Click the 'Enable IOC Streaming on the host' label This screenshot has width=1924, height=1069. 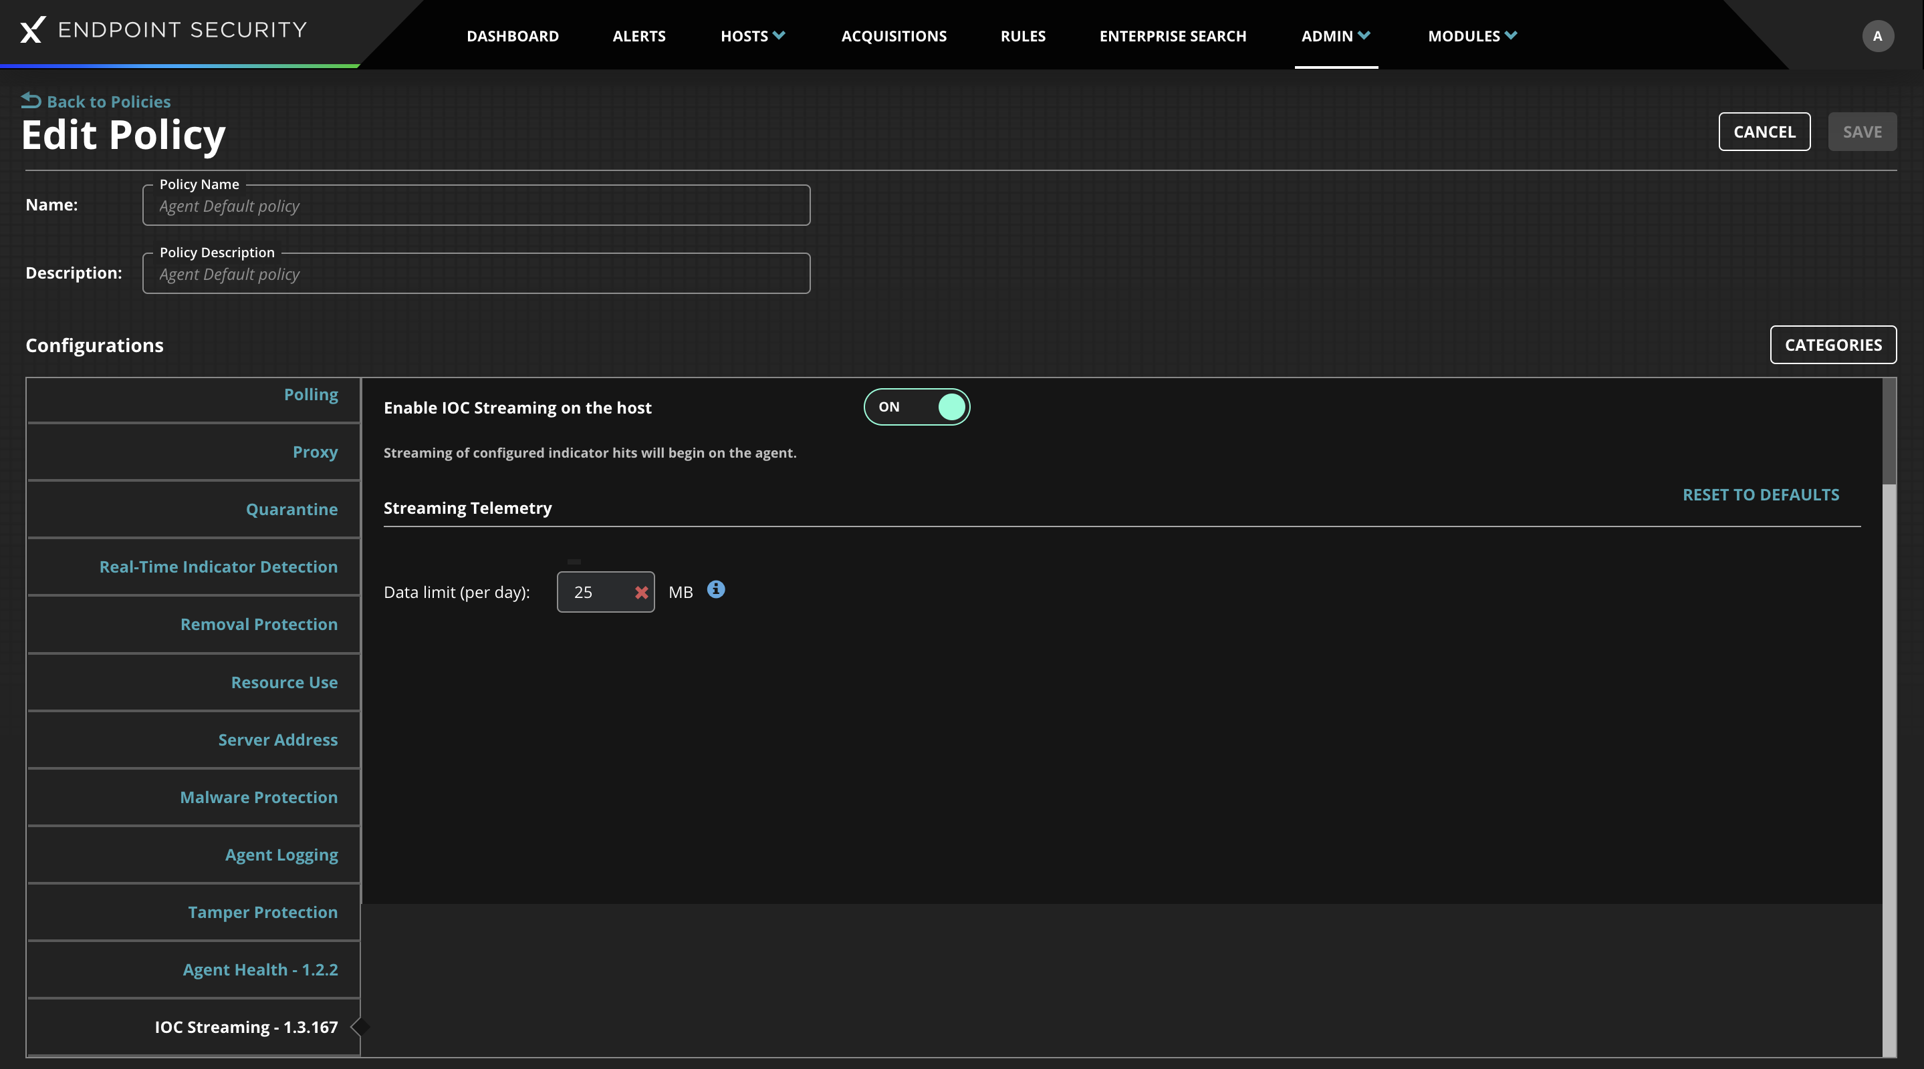coord(517,408)
